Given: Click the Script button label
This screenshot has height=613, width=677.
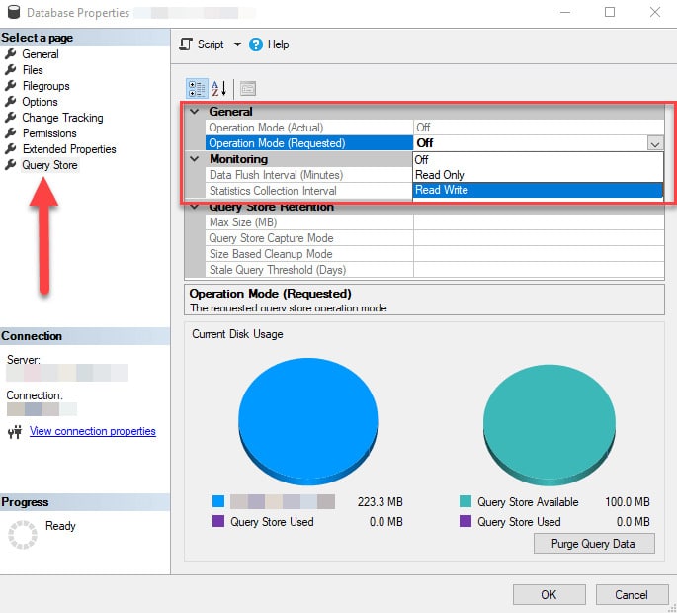Looking at the screenshot, I should coord(211,44).
